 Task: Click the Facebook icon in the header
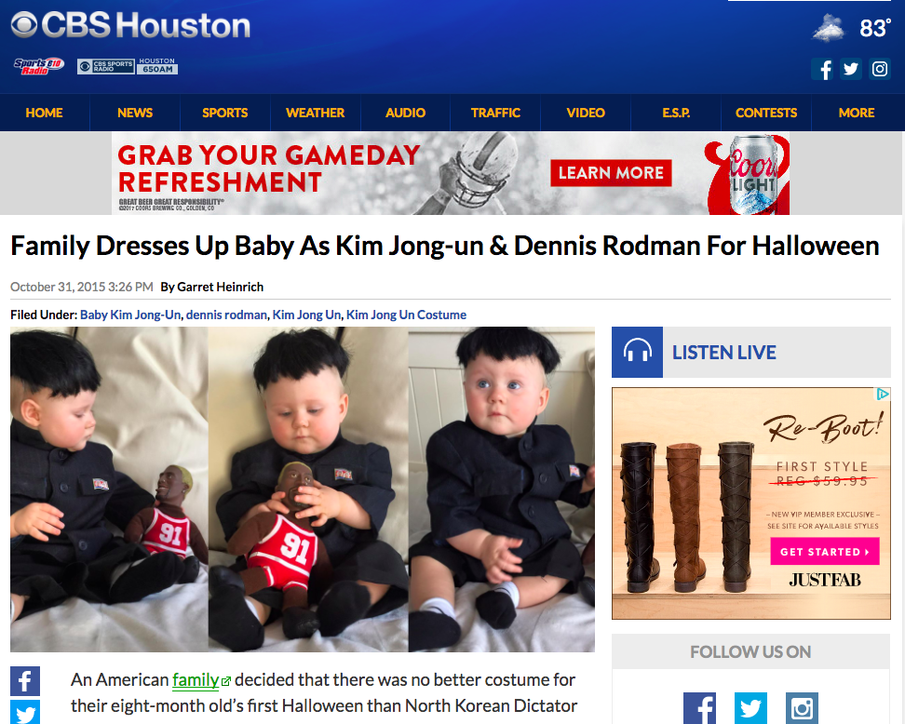pyautogui.click(x=822, y=69)
